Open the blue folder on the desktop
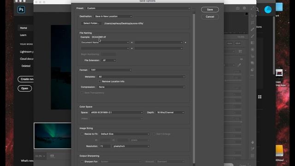Screen dimensions: 295x166 coord(279,7)
